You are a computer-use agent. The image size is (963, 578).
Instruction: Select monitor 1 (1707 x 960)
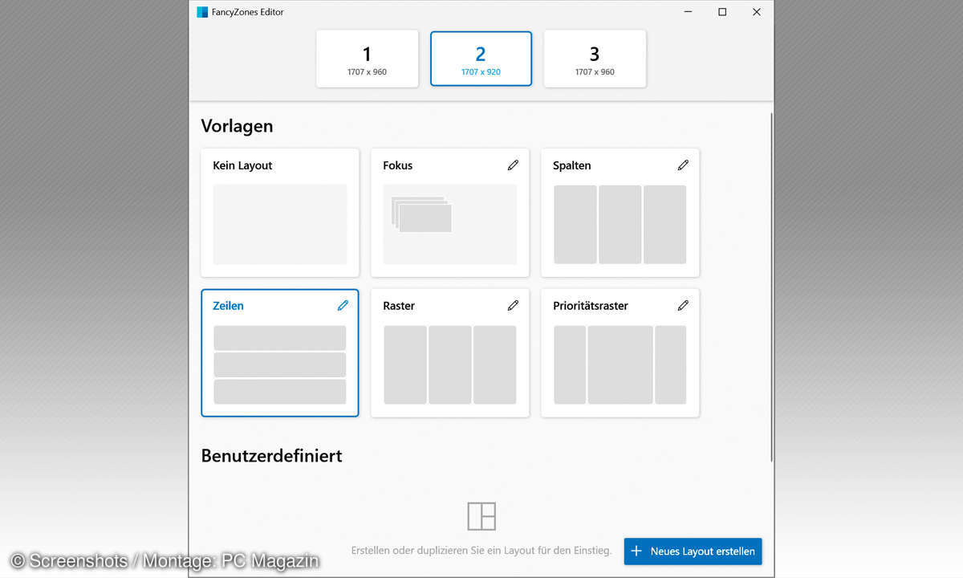pos(368,59)
